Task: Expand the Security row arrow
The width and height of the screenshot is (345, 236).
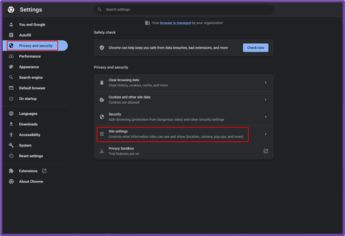Action: point(266,117)
